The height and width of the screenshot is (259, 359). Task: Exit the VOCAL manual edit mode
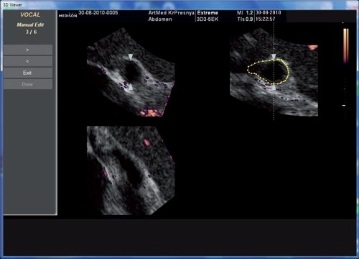(28, 73)
